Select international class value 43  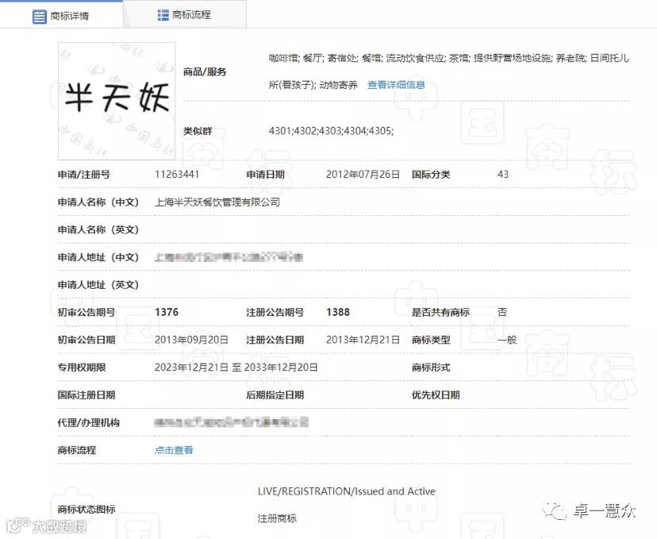tap(503, 175)
